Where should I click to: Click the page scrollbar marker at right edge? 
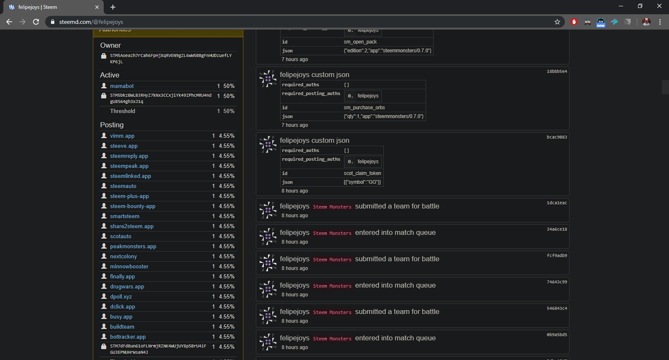[x=665, y=87]
